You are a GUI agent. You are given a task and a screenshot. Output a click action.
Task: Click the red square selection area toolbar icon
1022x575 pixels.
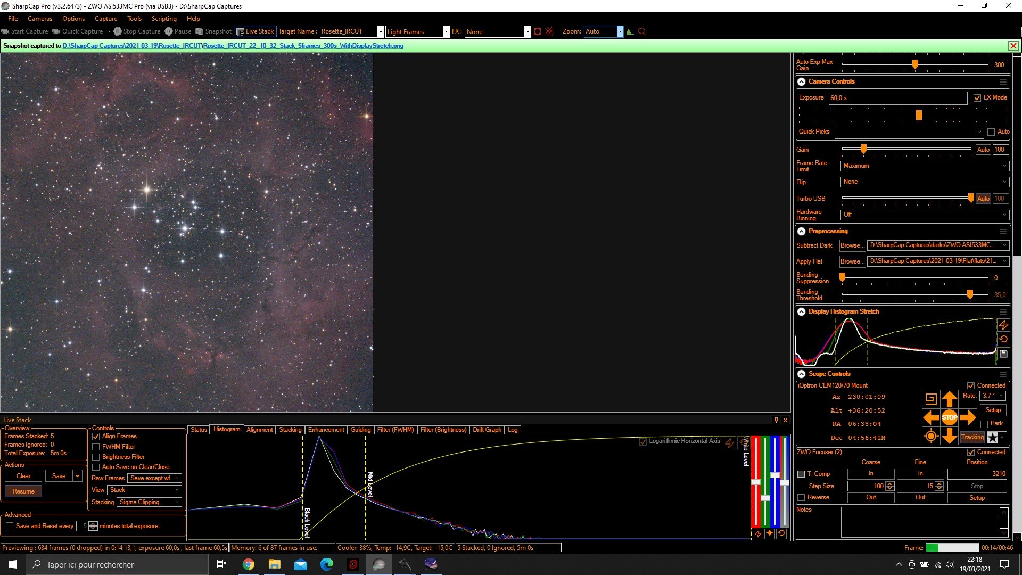(538, 31)
